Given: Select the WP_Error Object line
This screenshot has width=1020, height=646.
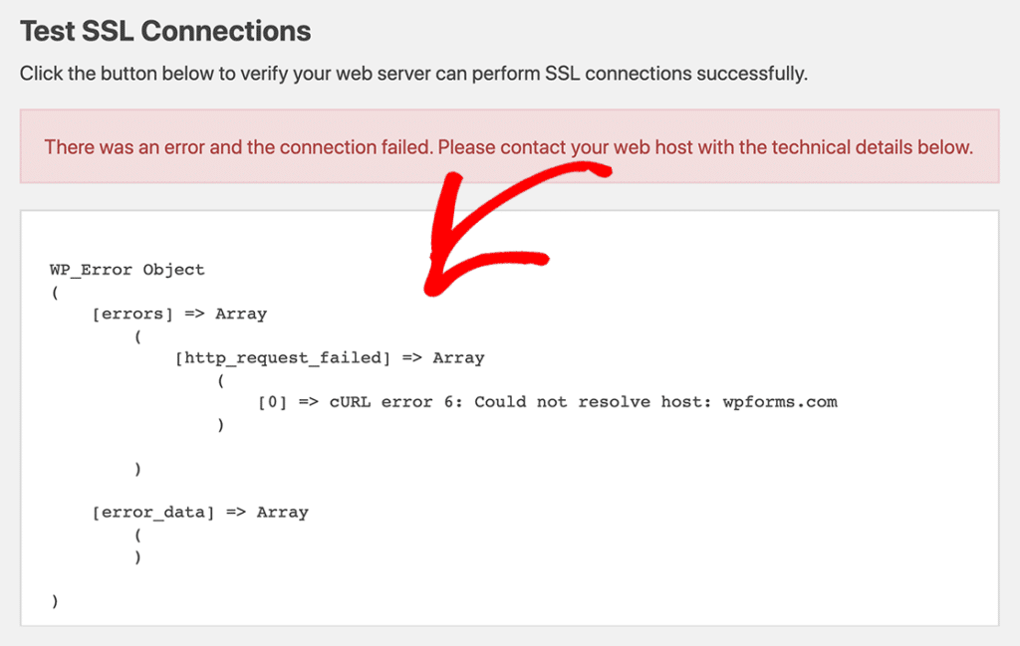Looking at the screenshot, I should 127,270.
